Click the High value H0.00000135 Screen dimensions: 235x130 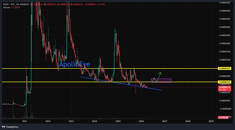(50, 4)
